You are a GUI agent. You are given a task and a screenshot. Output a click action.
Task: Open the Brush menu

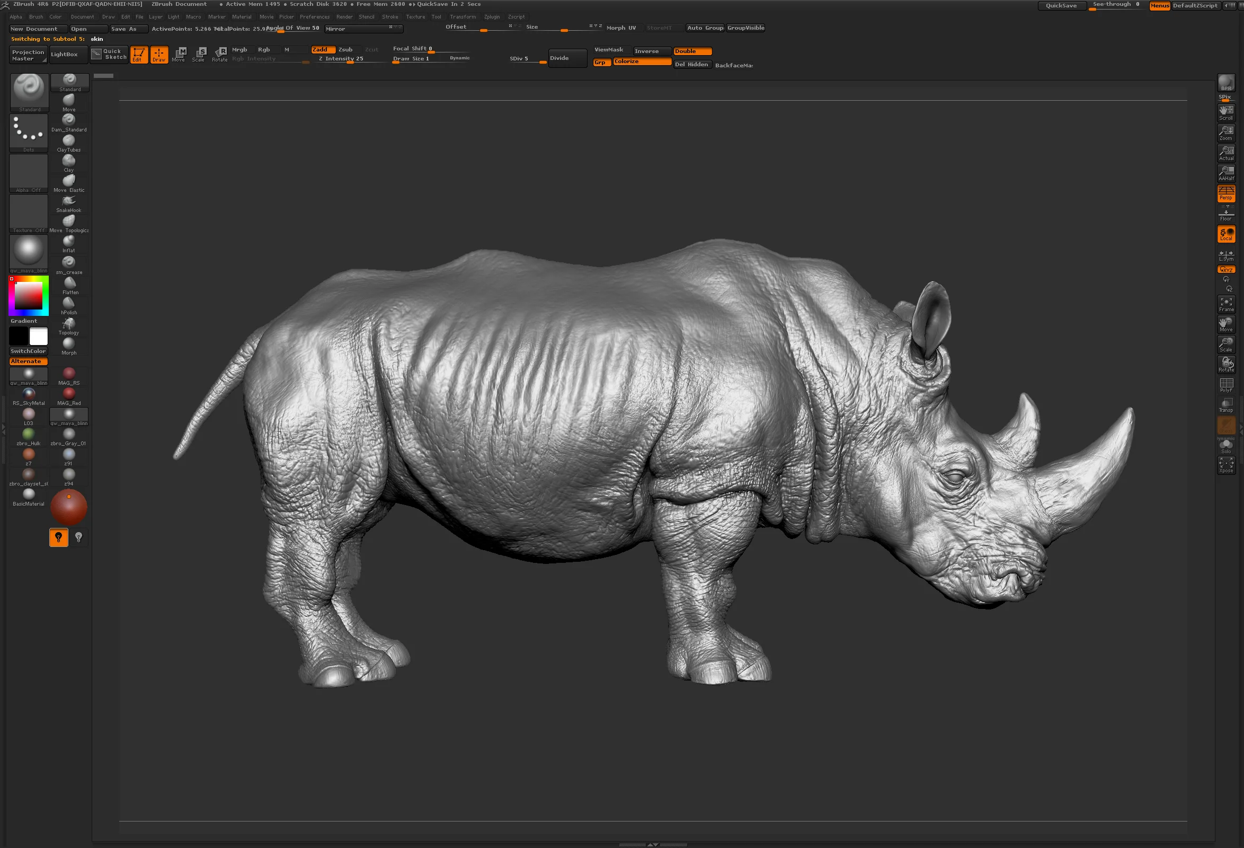pos(37,17)
